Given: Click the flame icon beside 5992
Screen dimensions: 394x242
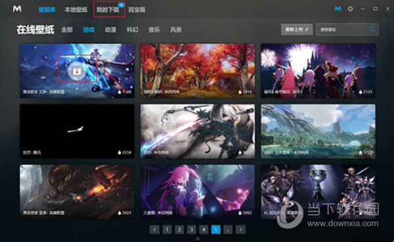Looking at the screenshot, I should (240, 213).
